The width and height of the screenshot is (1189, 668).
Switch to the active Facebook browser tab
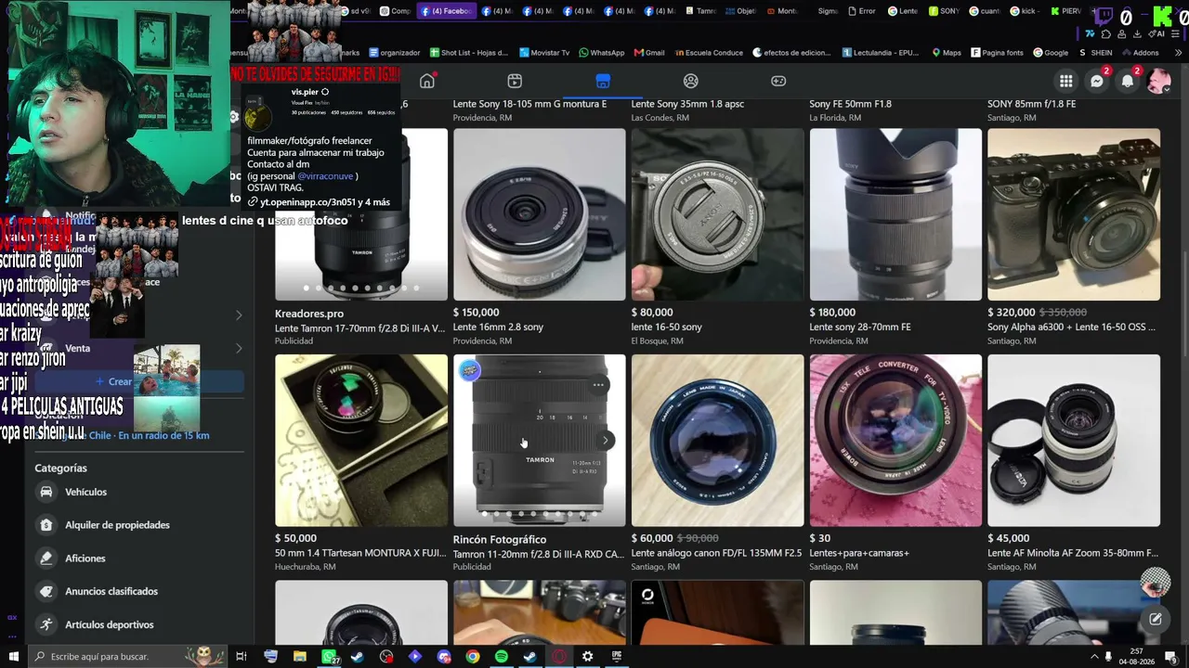[446, 11]
